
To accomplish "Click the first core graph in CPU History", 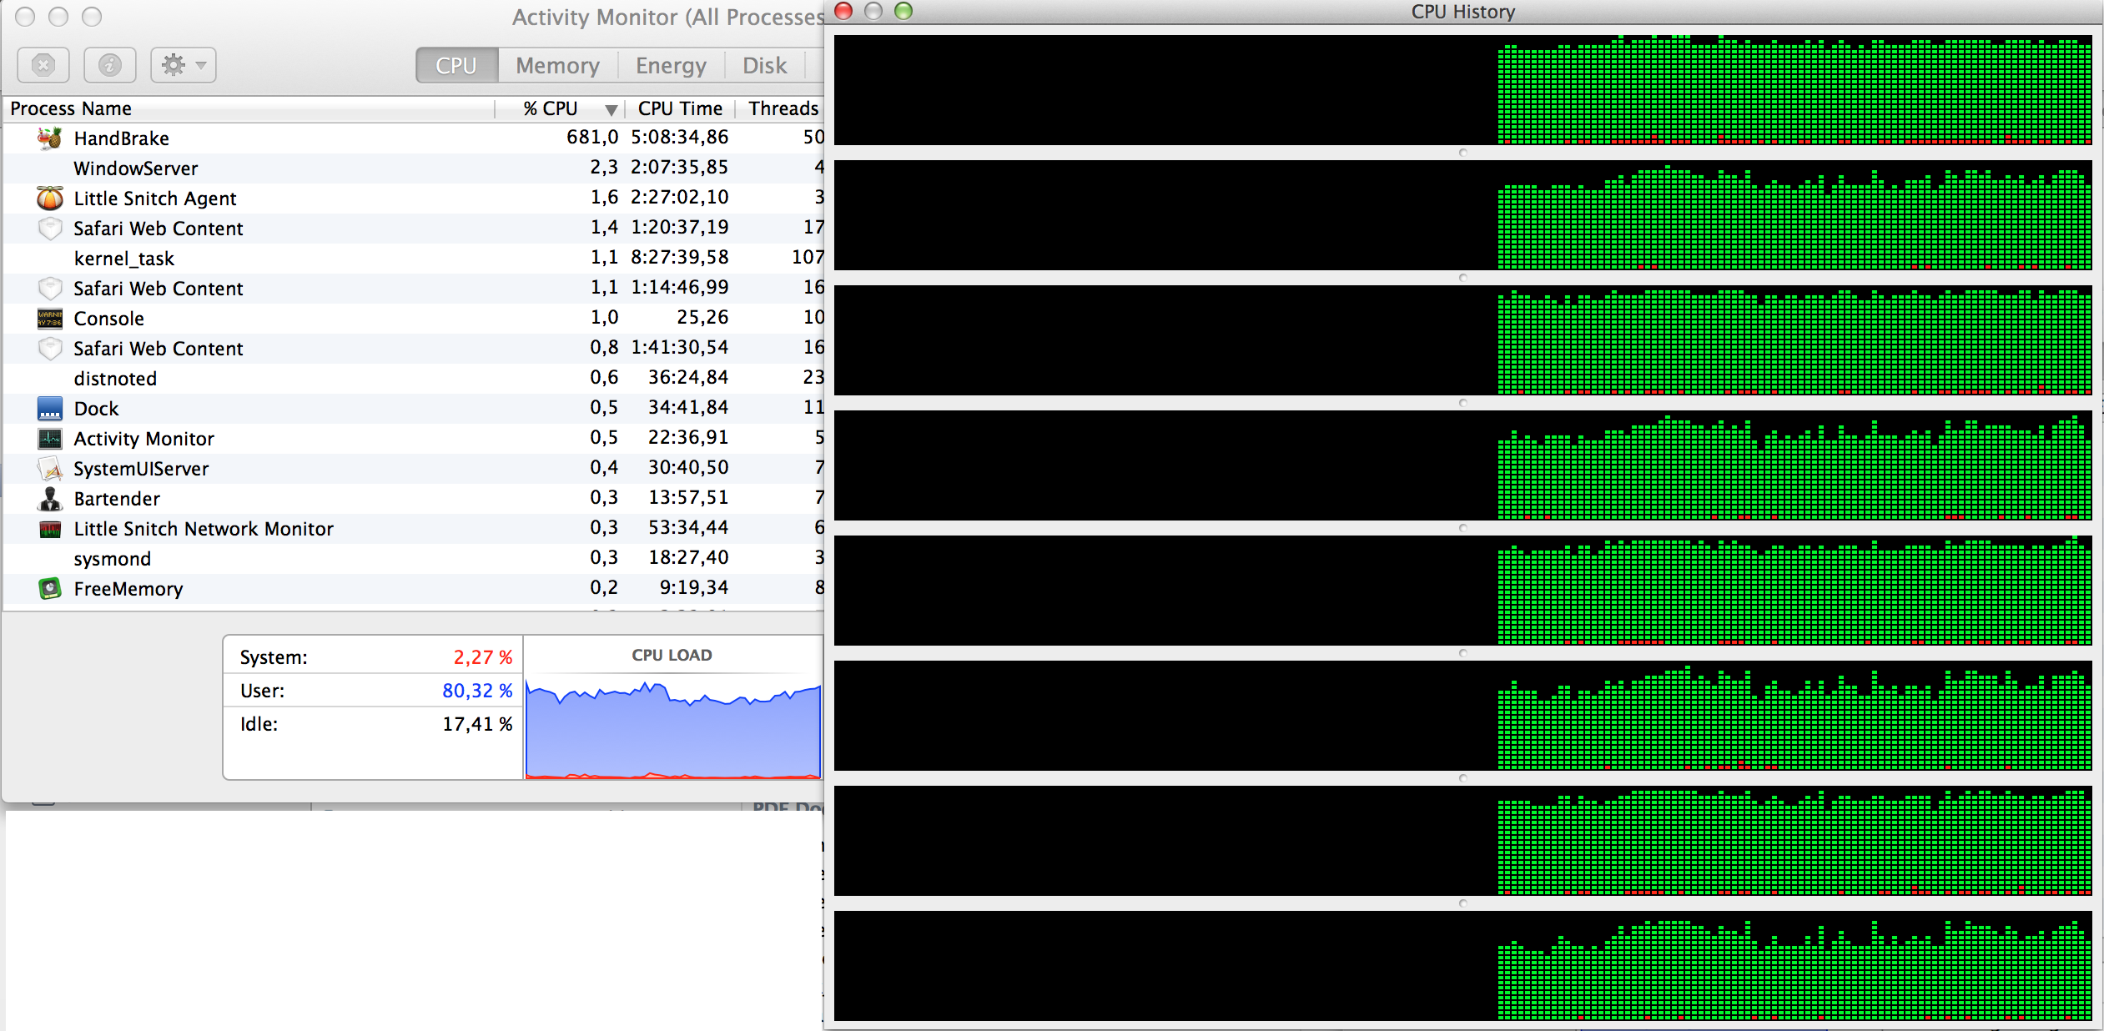I will click(x=1462, y=90).
